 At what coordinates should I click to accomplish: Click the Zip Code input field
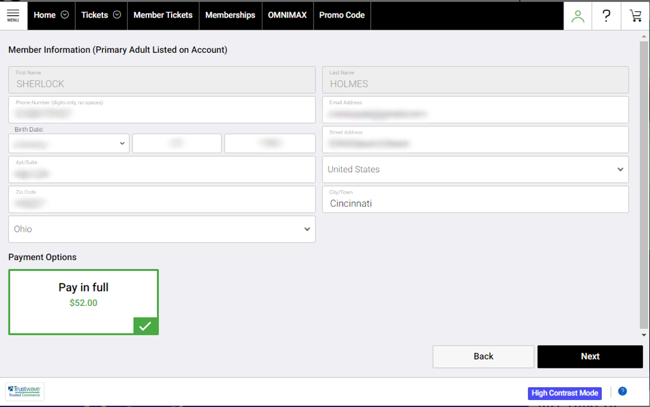(x=162, y=199)
